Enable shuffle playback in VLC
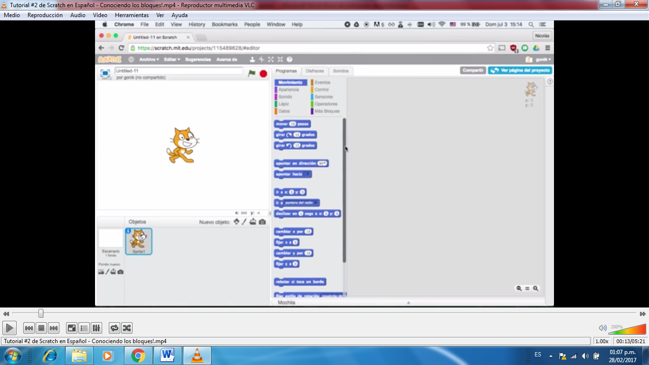649x365 pixels. click(x=126, y=328)
